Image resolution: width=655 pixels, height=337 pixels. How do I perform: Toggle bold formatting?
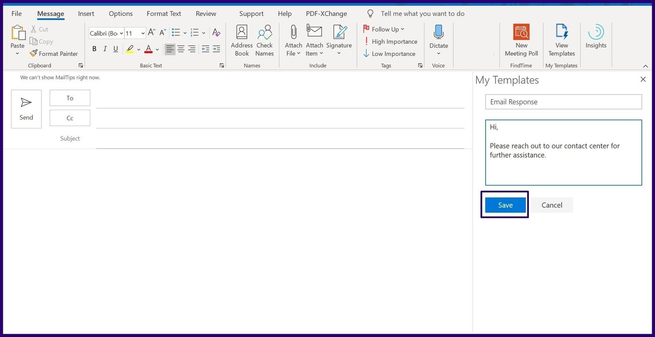(x=94, y=48)
